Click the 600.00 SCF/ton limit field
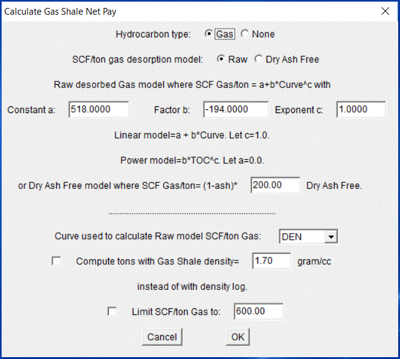The height and width of the screenshot is (359, 400). coord(258,311)
